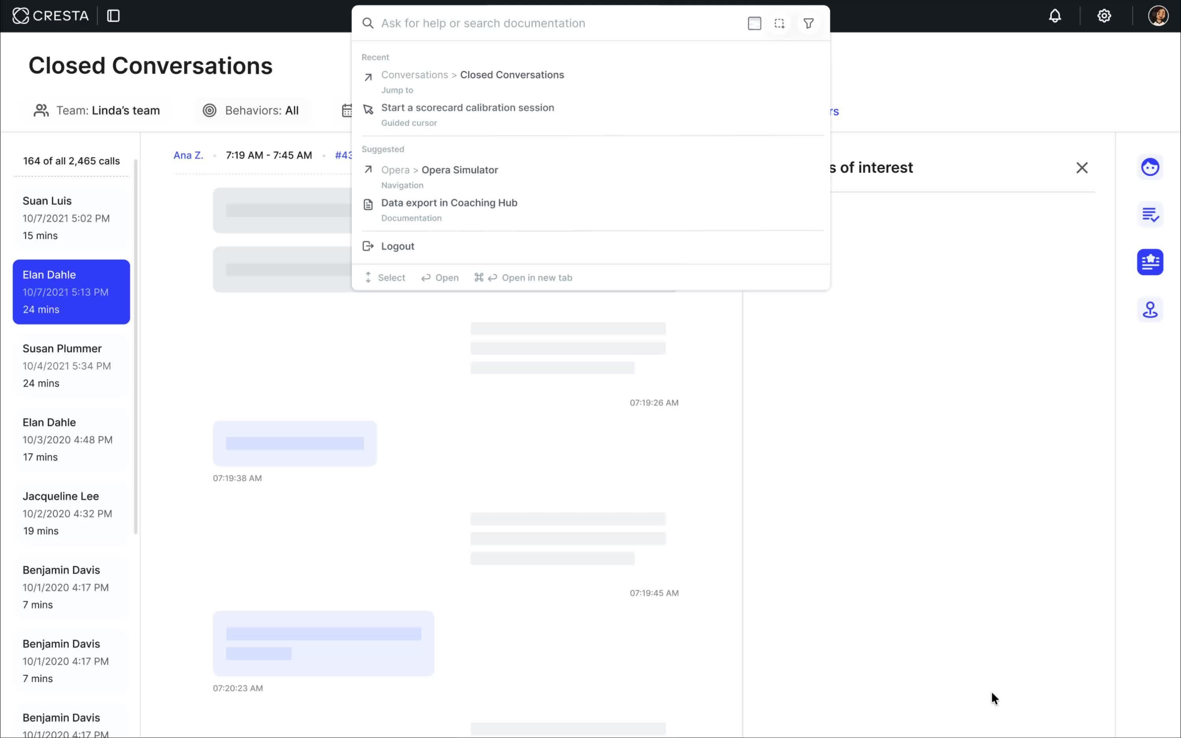
Task: Click the dashed selection capture icon in search
Action: (x=779, y=24)
